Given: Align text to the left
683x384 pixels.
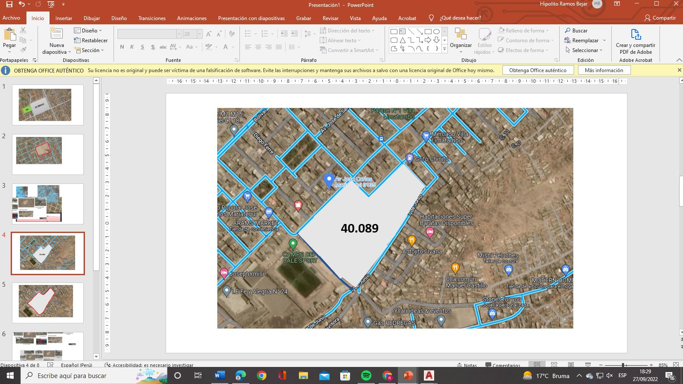Looking at the screenshot, I should click(248, 47).
